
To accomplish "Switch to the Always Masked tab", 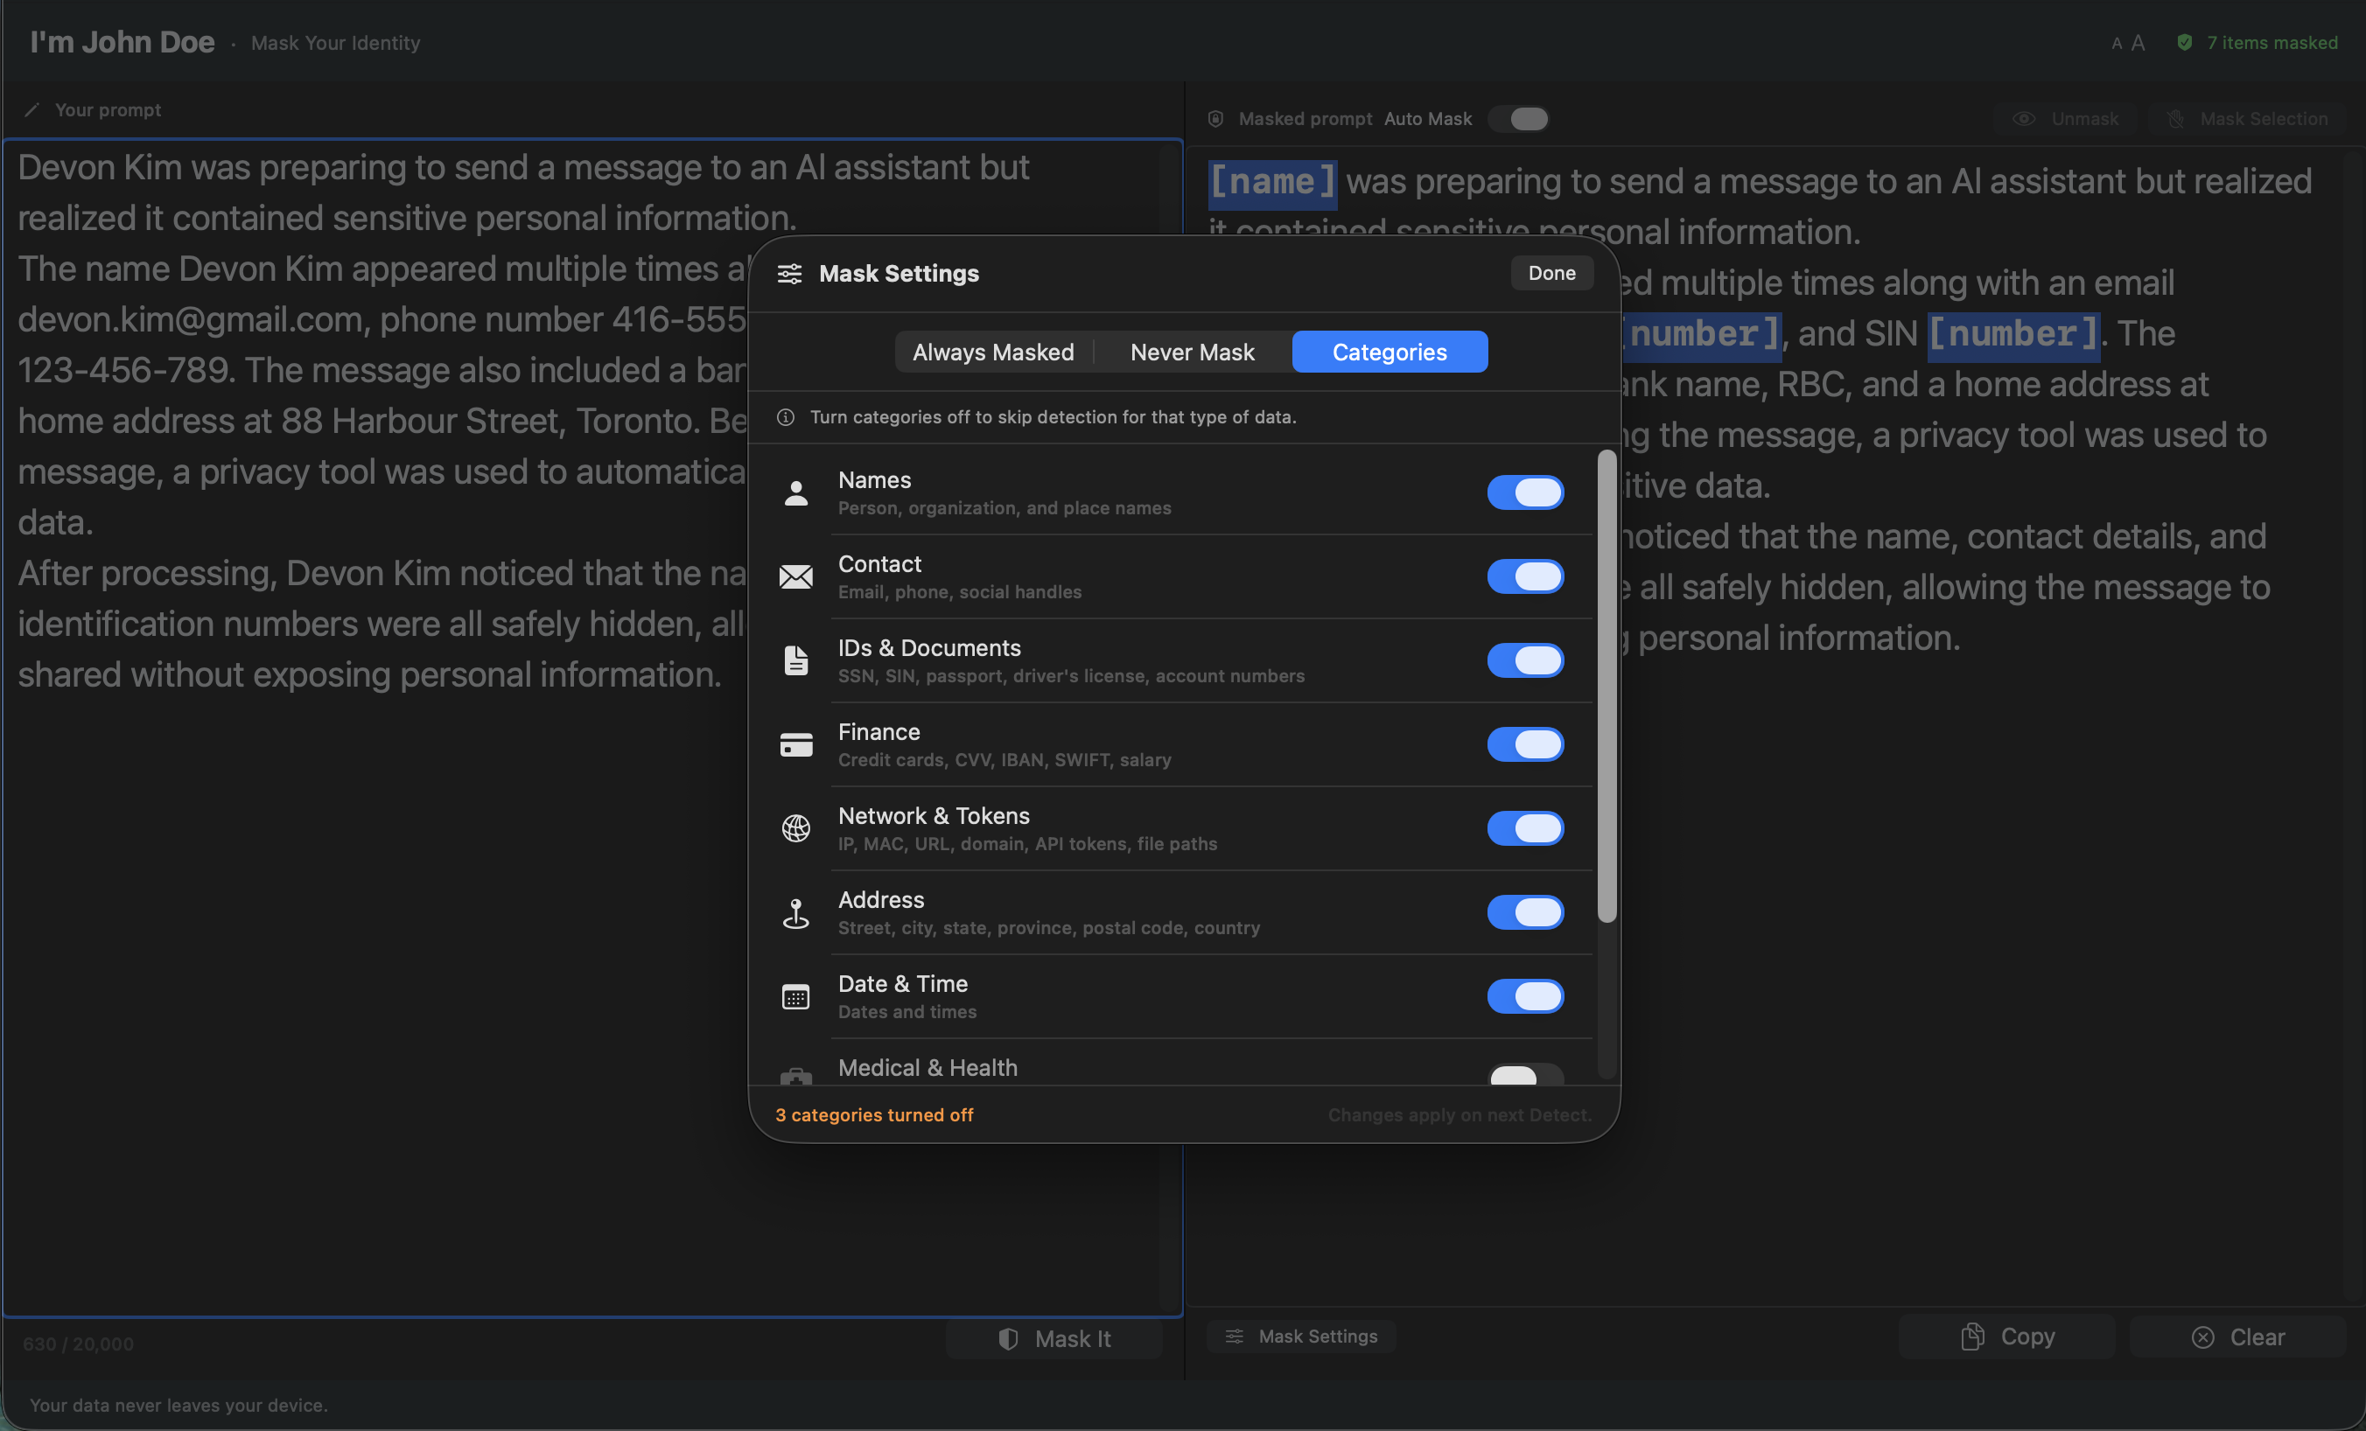I will tap(993, 353).
